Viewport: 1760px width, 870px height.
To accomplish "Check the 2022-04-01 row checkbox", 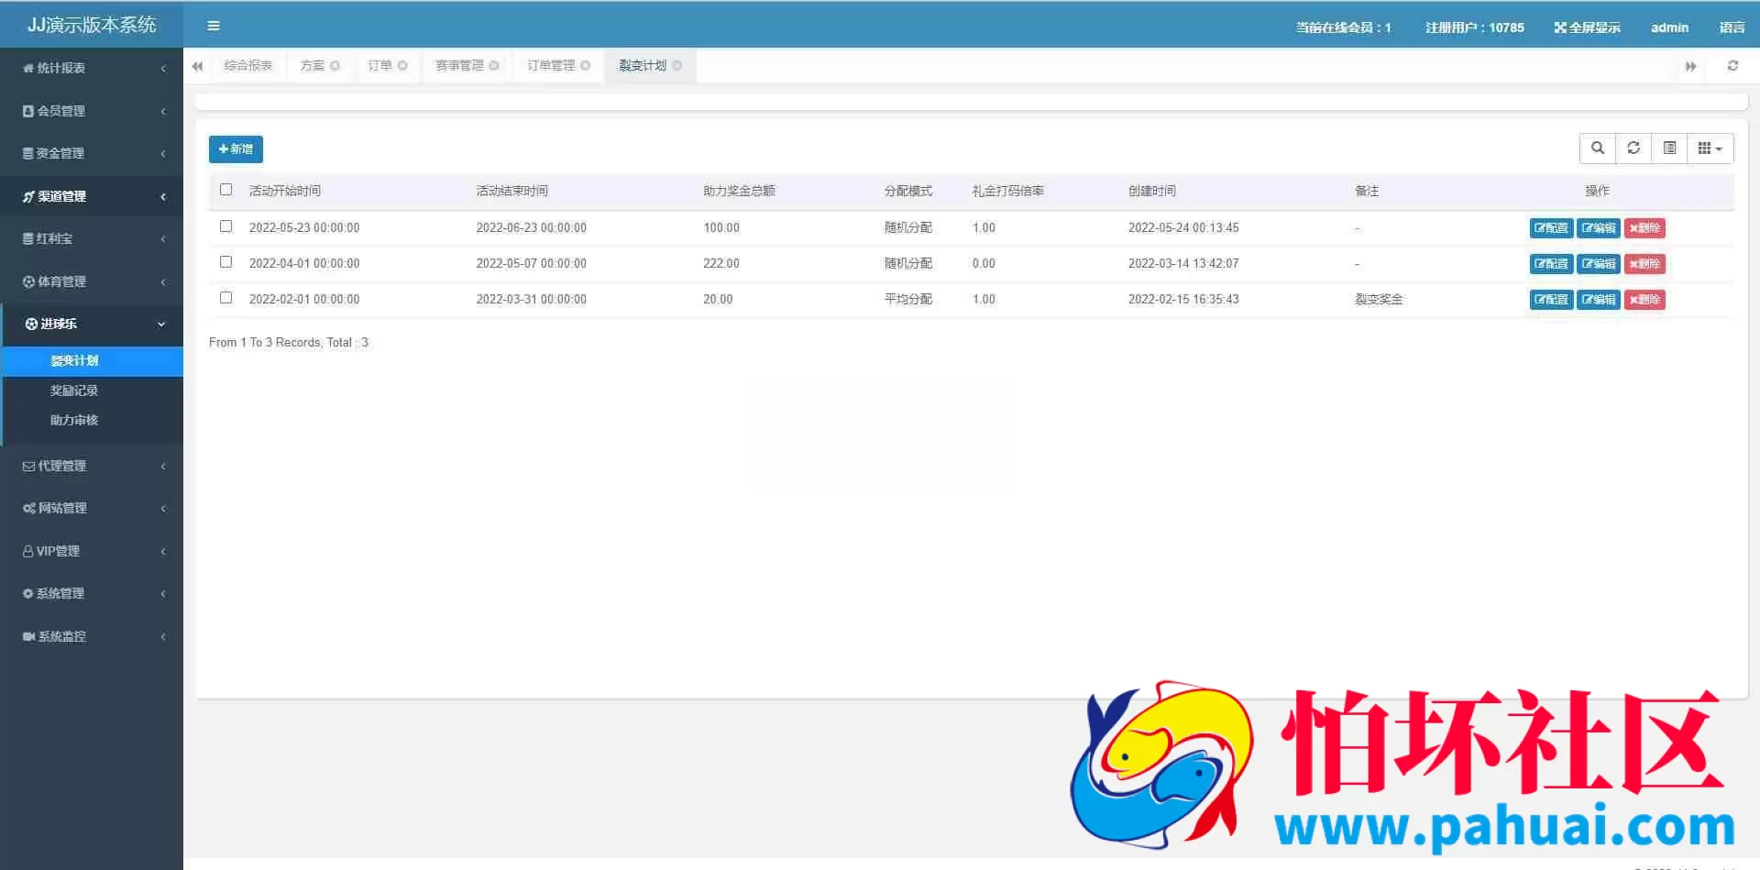I will pos(225,262).
